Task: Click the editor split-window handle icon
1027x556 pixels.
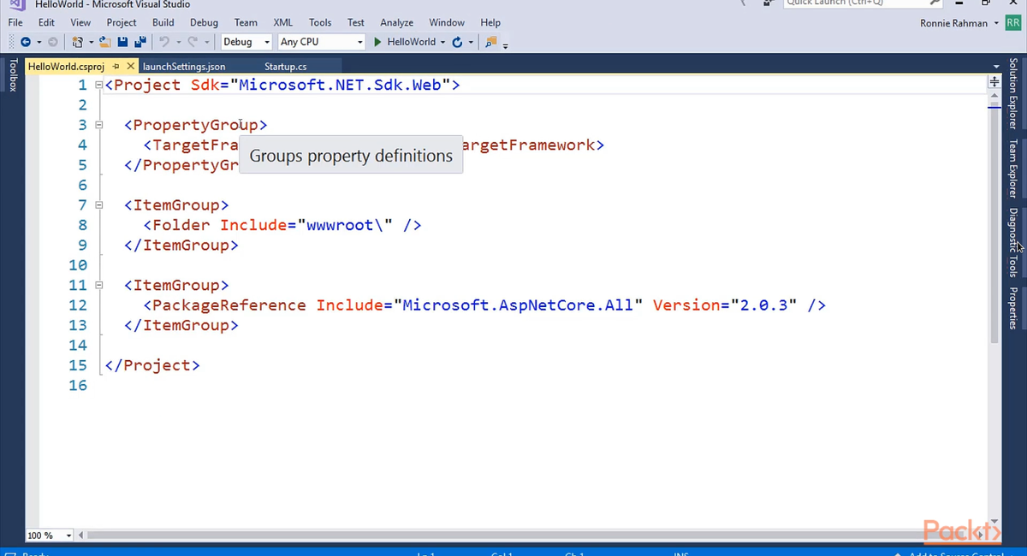Action: [994, 83]
